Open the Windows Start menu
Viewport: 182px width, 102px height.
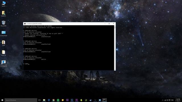2,100
